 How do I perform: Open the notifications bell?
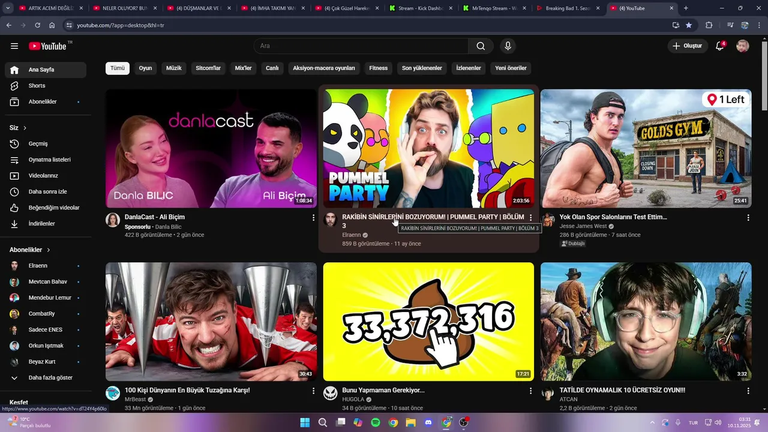coord(720,46)
